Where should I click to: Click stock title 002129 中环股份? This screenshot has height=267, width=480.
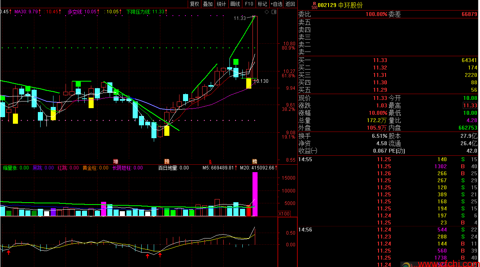pos(340,5)
